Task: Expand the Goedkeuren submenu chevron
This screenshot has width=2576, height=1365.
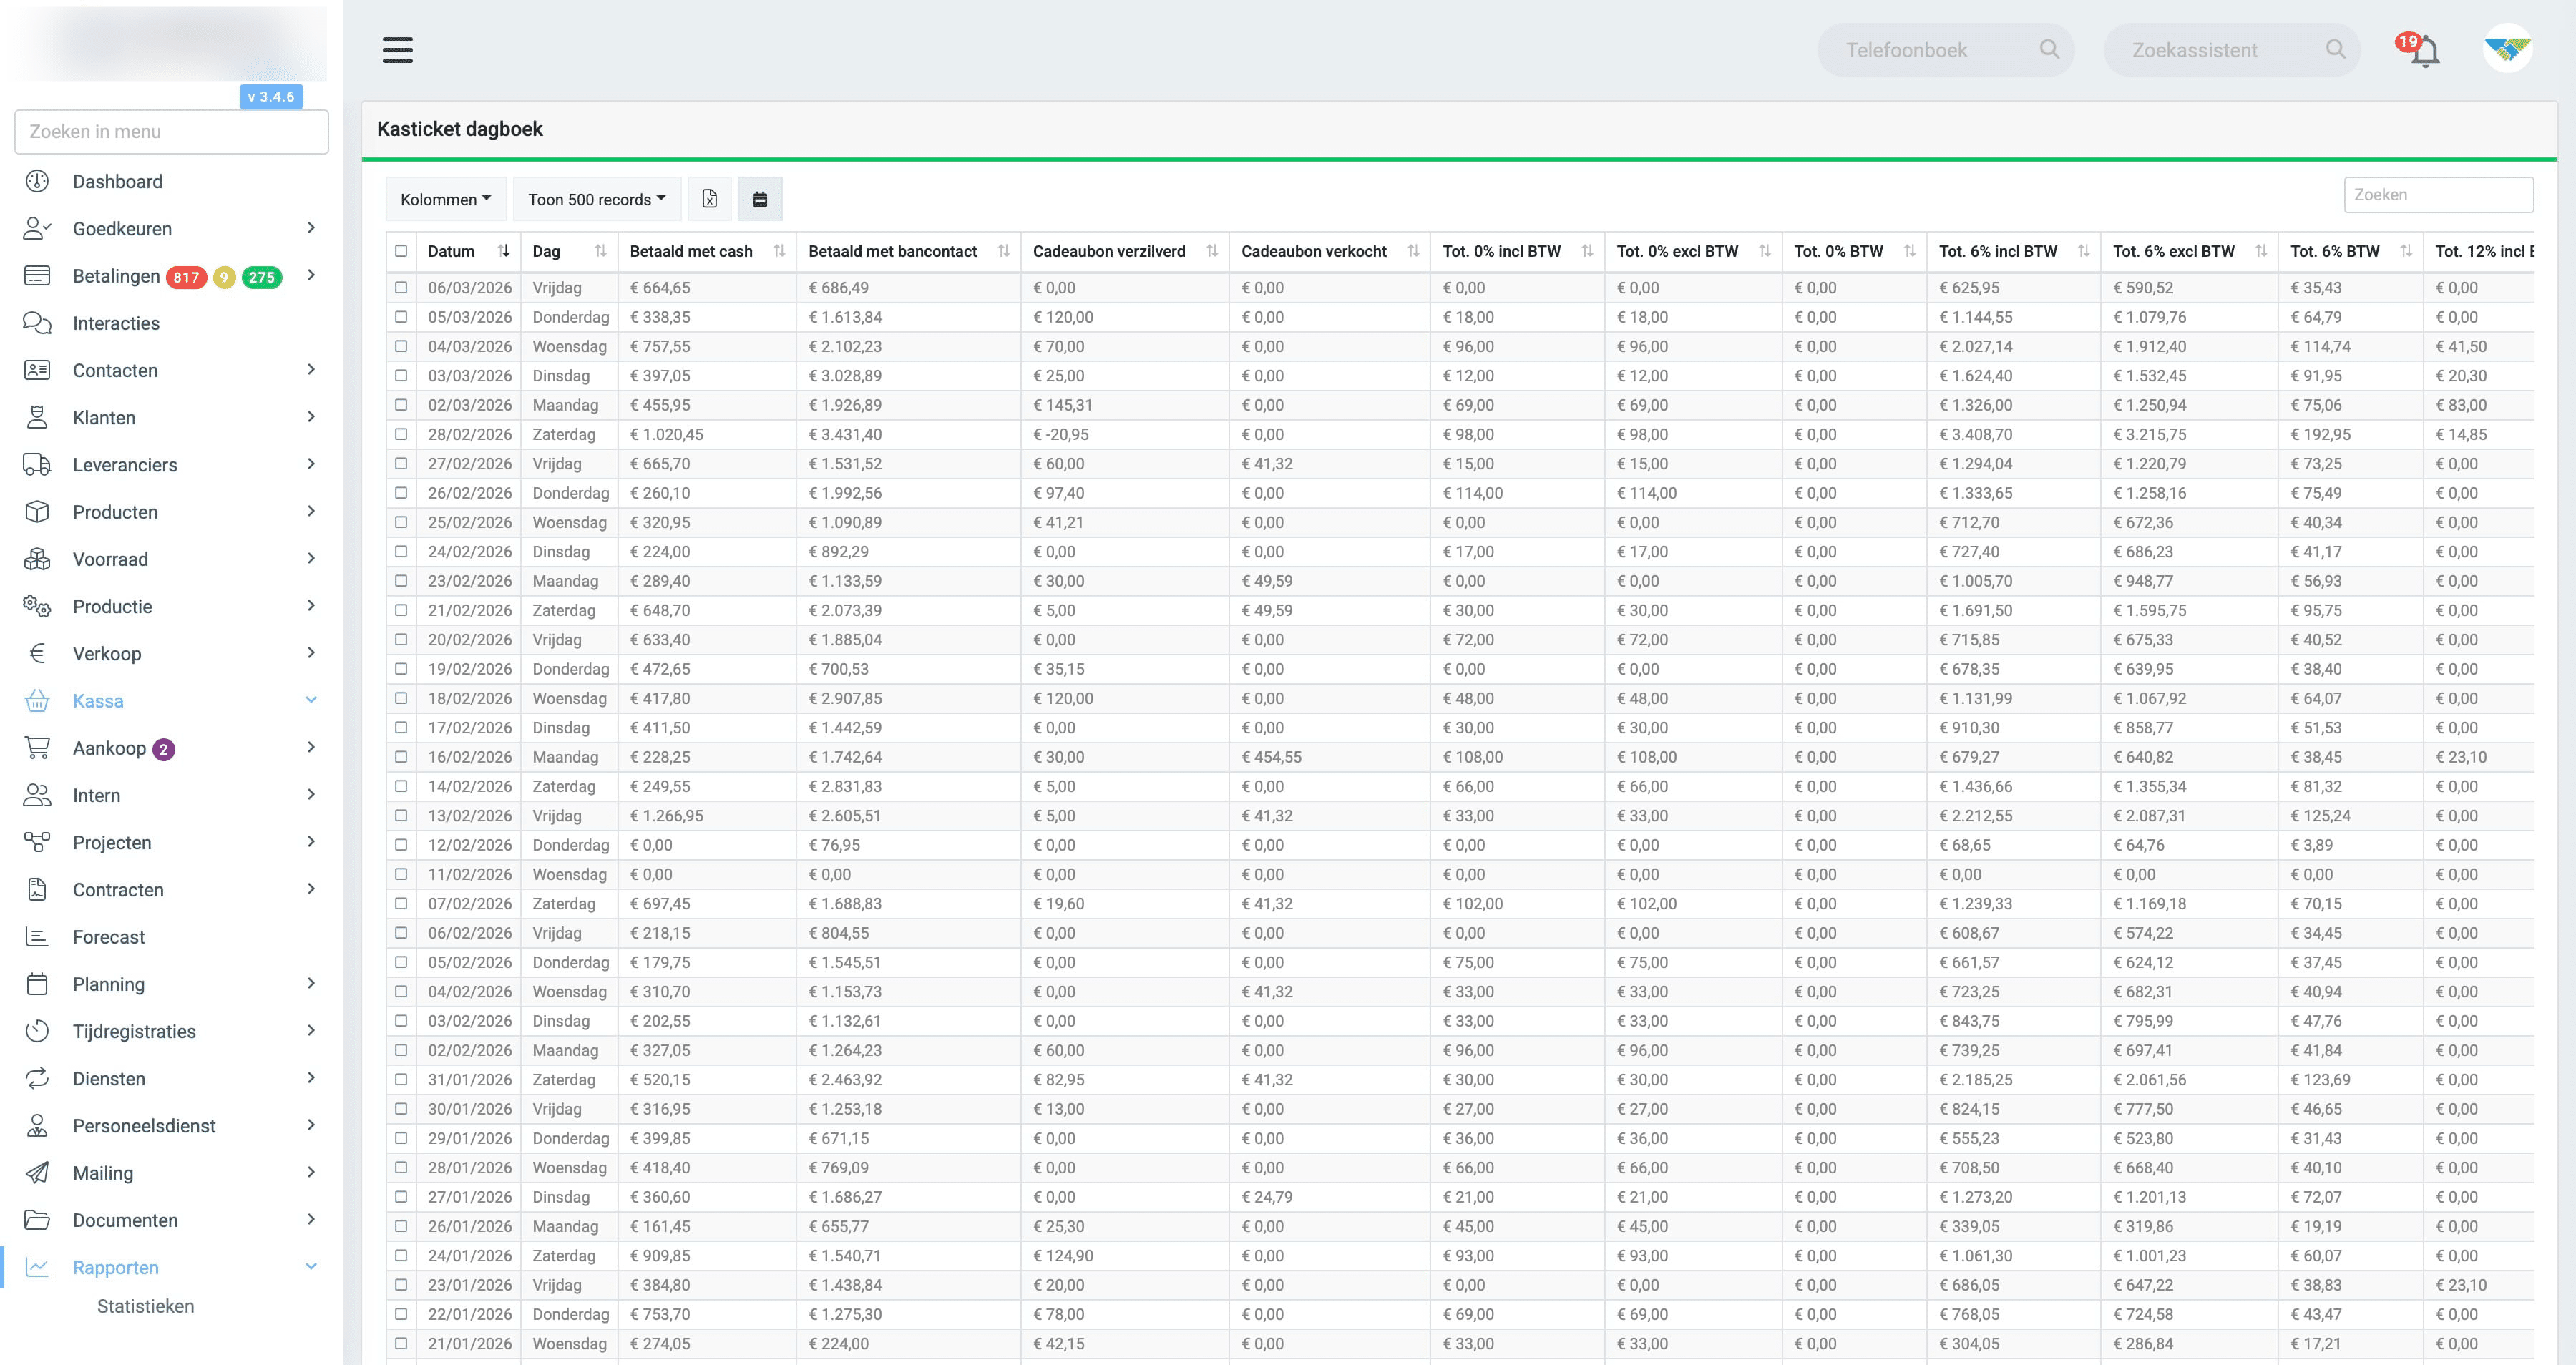Action: [x=311, y=228]
